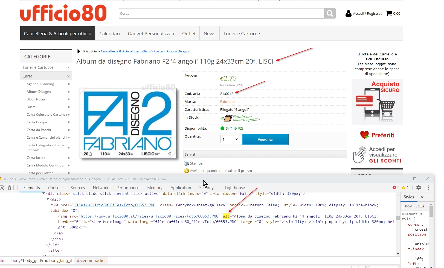The image size is (444, 268).
Task: Open Gadget Personalizzati menu item
Action: (151, 34)
